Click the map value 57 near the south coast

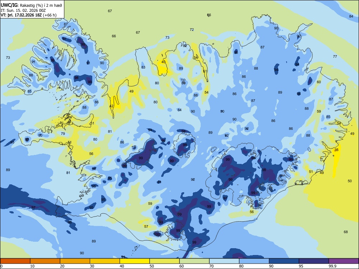[146, 226]
